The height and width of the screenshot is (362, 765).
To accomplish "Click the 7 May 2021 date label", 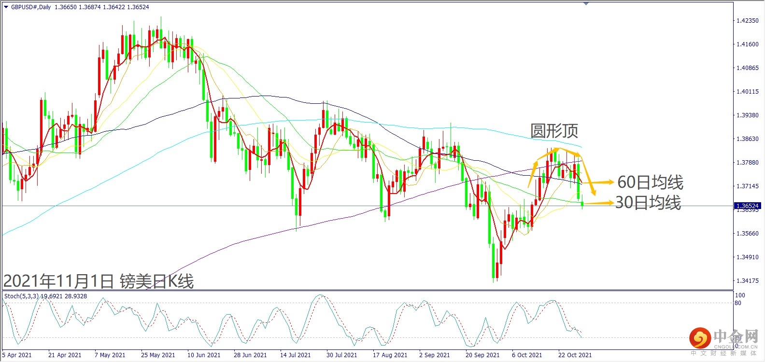I will pyautogui.click(x=110, y=355).
